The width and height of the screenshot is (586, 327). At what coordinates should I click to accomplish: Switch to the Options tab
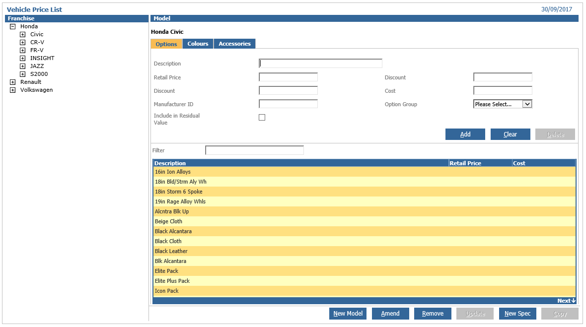click(x=166, y=44)
